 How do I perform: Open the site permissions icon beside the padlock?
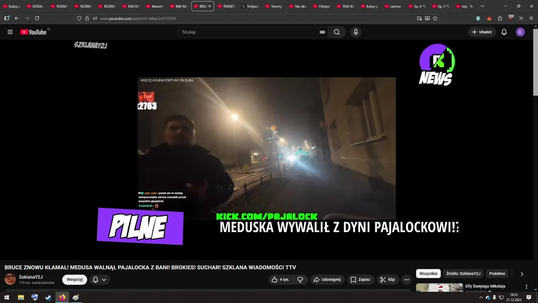[95, 19]
